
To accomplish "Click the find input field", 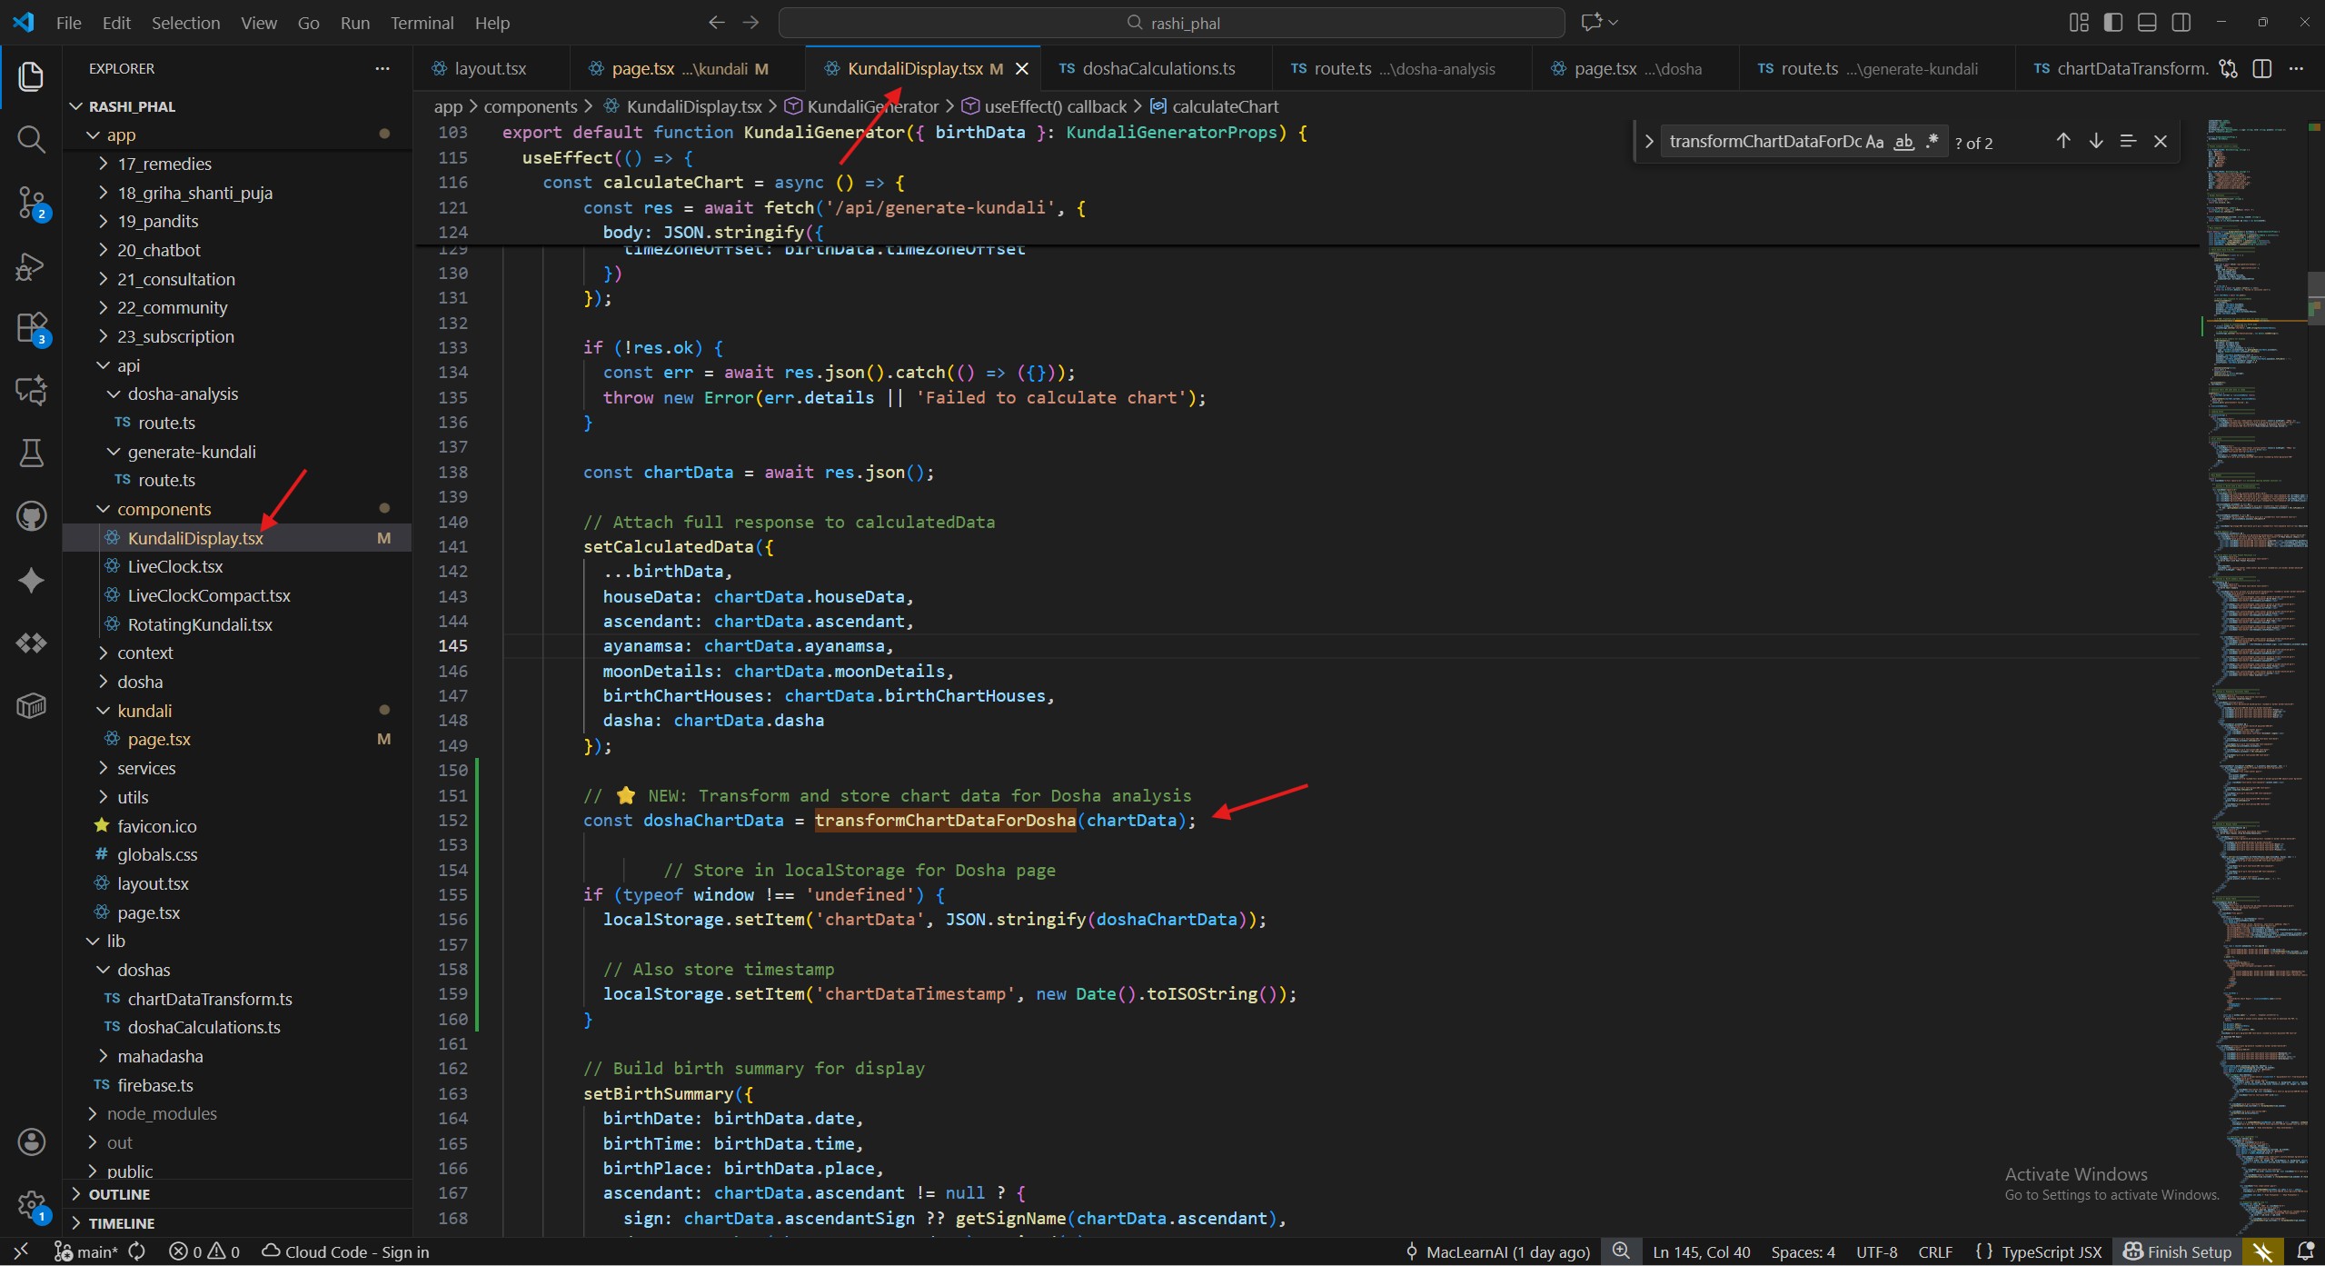I will click(x=1763, y=142).
